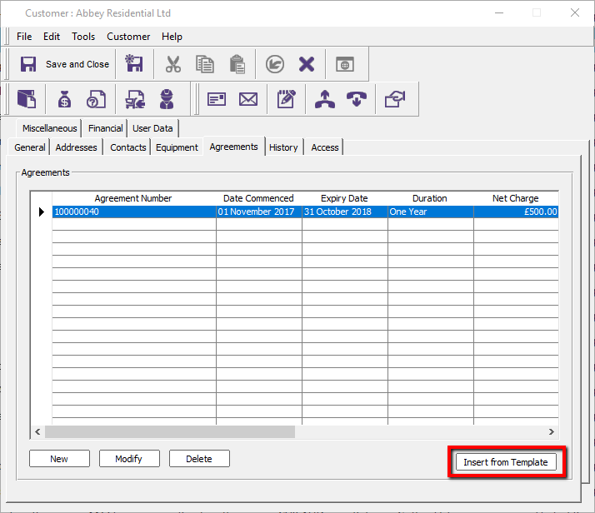Click the document question mark icon
The width and height of the screenshot is (595, 513).
[x=96, y=99]
